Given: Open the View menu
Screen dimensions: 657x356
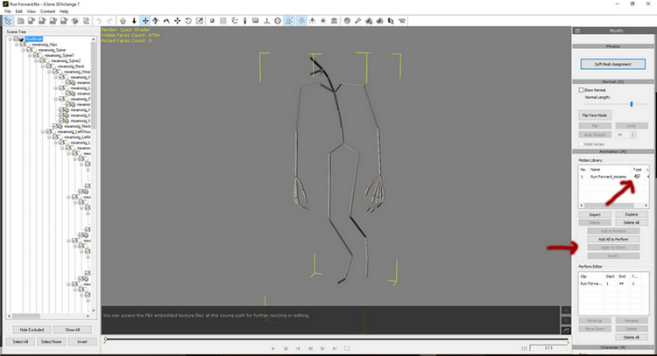Looking at the screenshot, I should 31,11.
